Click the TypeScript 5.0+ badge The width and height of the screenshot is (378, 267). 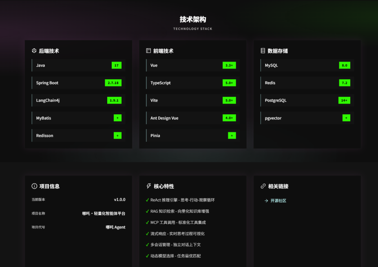click(229, 83)
